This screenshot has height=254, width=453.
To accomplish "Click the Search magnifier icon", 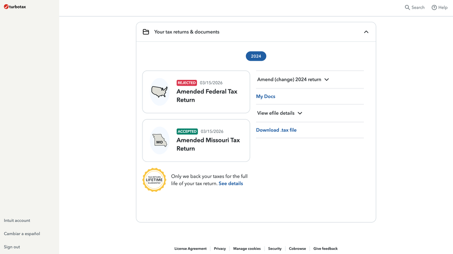I will point(407,7).
